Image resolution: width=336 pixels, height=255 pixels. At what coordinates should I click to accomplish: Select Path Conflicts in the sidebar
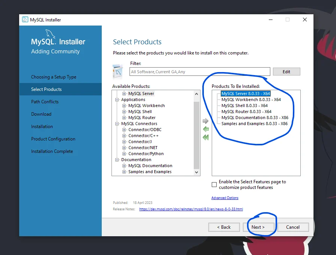pyautogui.click(x=45, y=101)
